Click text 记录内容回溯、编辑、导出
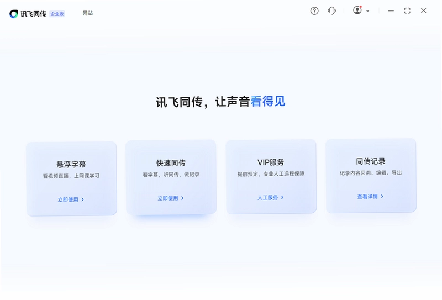The image size is (442, 300). [x=371, y=173]
